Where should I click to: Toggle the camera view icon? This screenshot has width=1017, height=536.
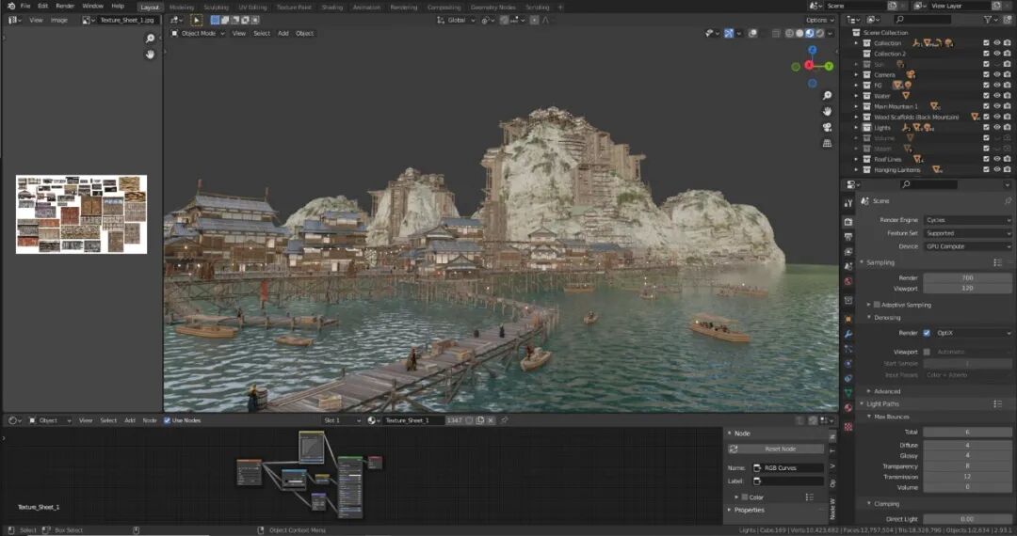pyautogui.click(x=827, y=128)
